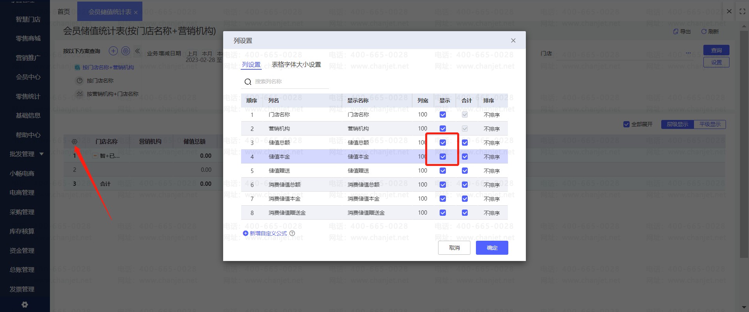Open query scheme settings icon beside plus
The width and height of the screenshot is (749, 312).
[x=126, y=51]
